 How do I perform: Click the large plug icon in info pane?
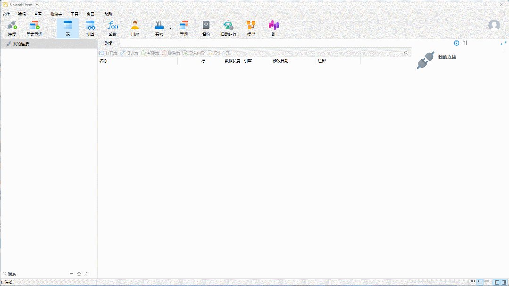coord(426,60)
